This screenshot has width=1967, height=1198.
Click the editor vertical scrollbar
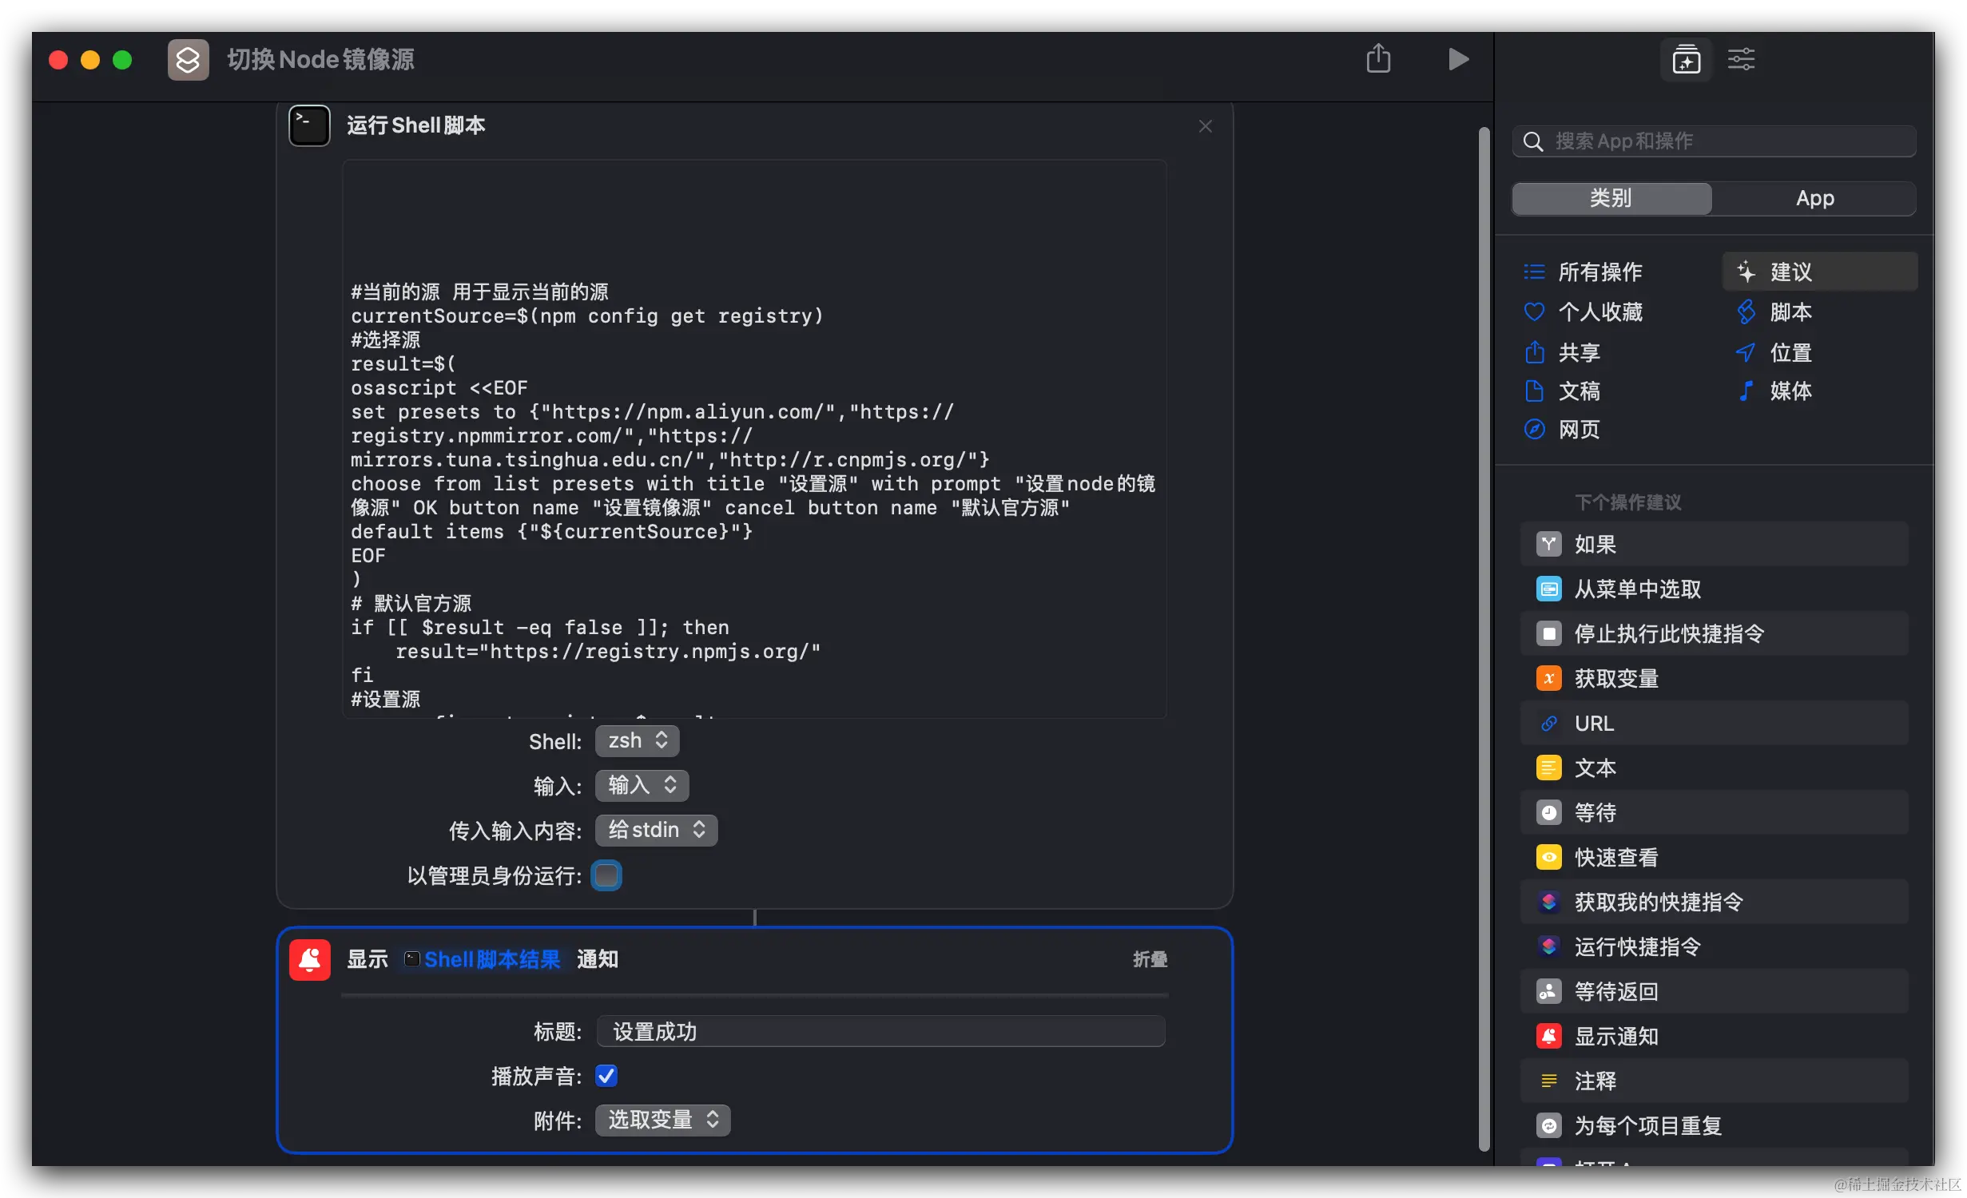point(1484,639)
